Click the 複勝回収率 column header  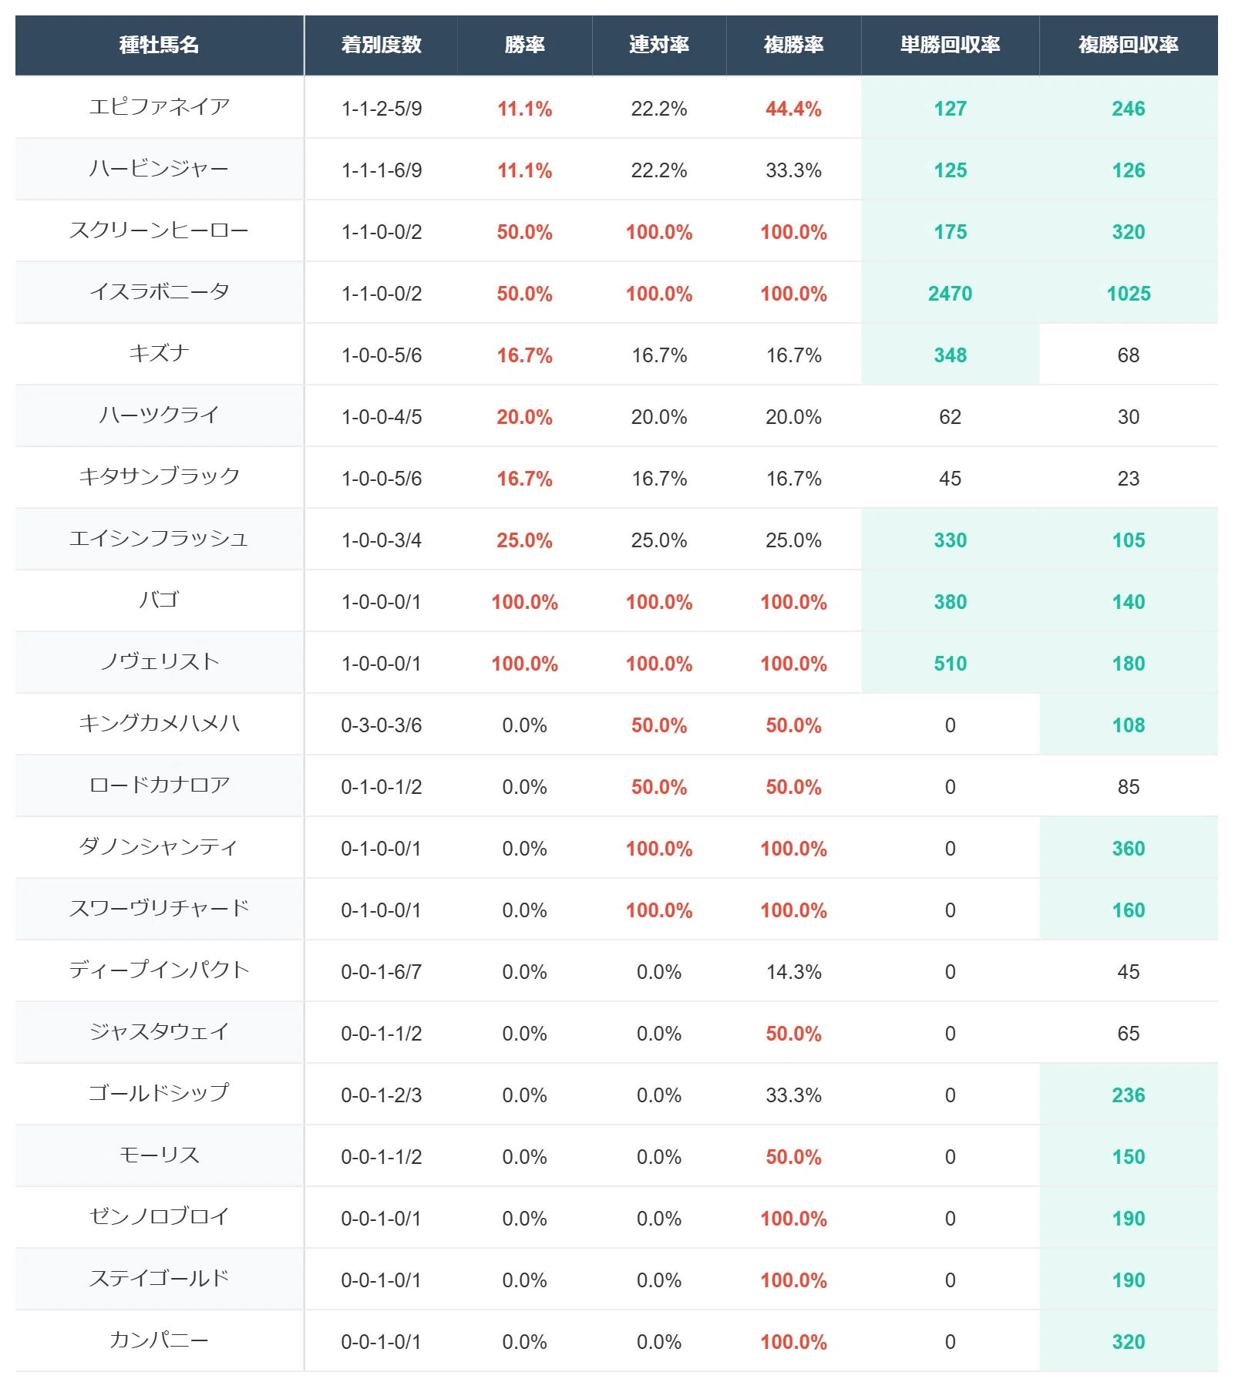[x=1128, y=45]
